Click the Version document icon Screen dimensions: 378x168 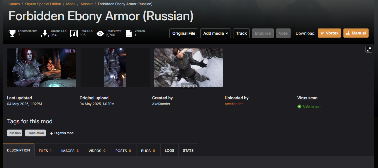[x=129, y=34]
